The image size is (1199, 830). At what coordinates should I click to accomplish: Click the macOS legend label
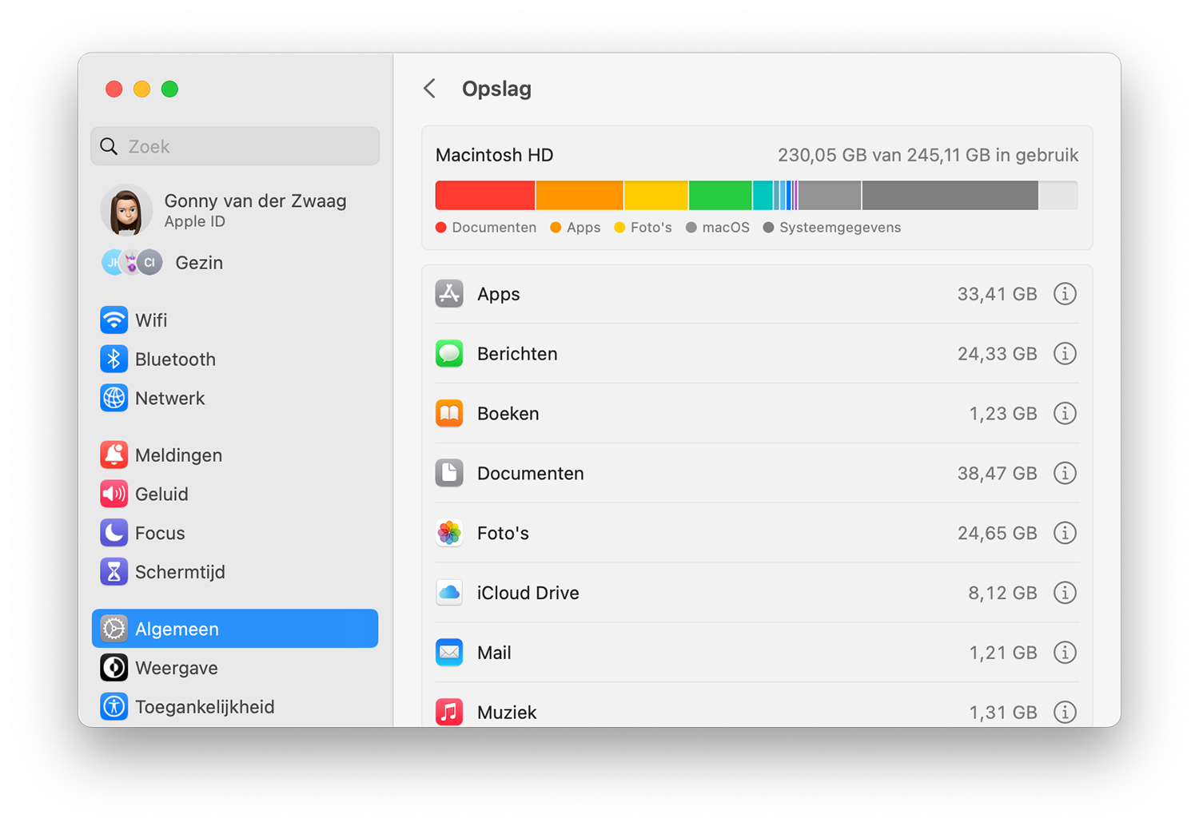pos(726,228)
